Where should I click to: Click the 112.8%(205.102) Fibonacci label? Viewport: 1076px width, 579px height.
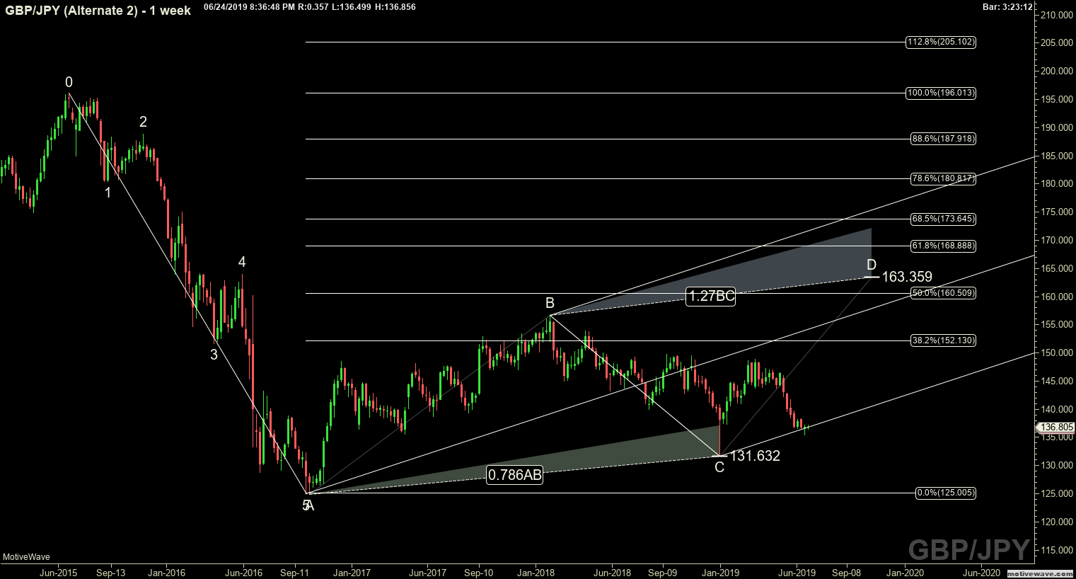941,42
